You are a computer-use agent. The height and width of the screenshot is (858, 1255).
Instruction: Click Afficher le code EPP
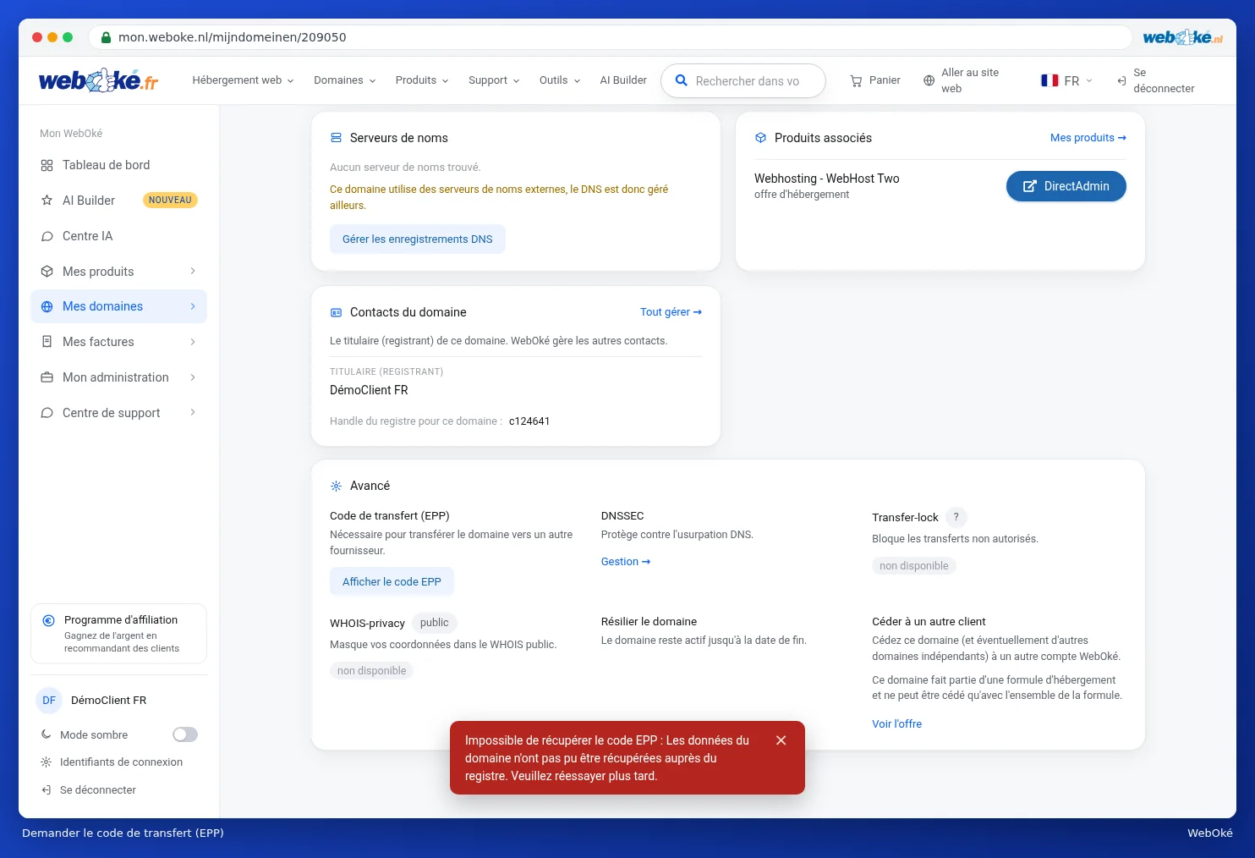tap(392, 582)
